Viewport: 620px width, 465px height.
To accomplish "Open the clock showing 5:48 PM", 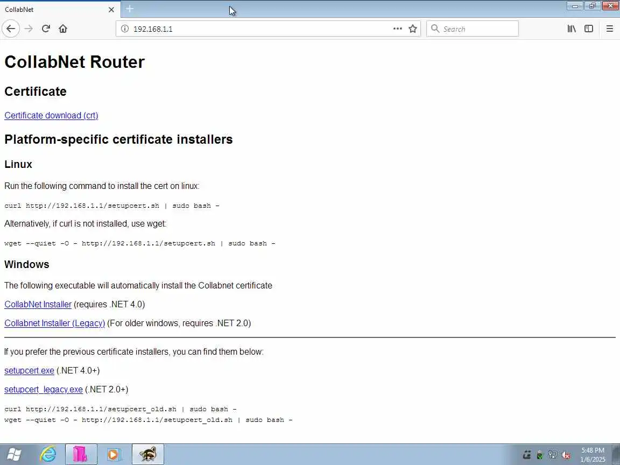I will point(593,455).
